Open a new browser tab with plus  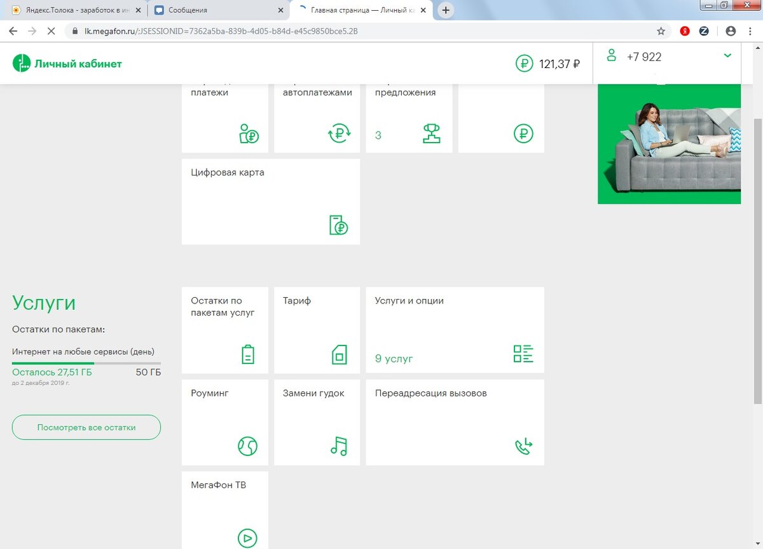446,10
